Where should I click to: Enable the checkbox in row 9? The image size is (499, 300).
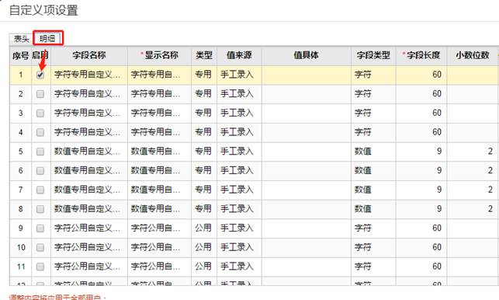click(x=40, y=228)
